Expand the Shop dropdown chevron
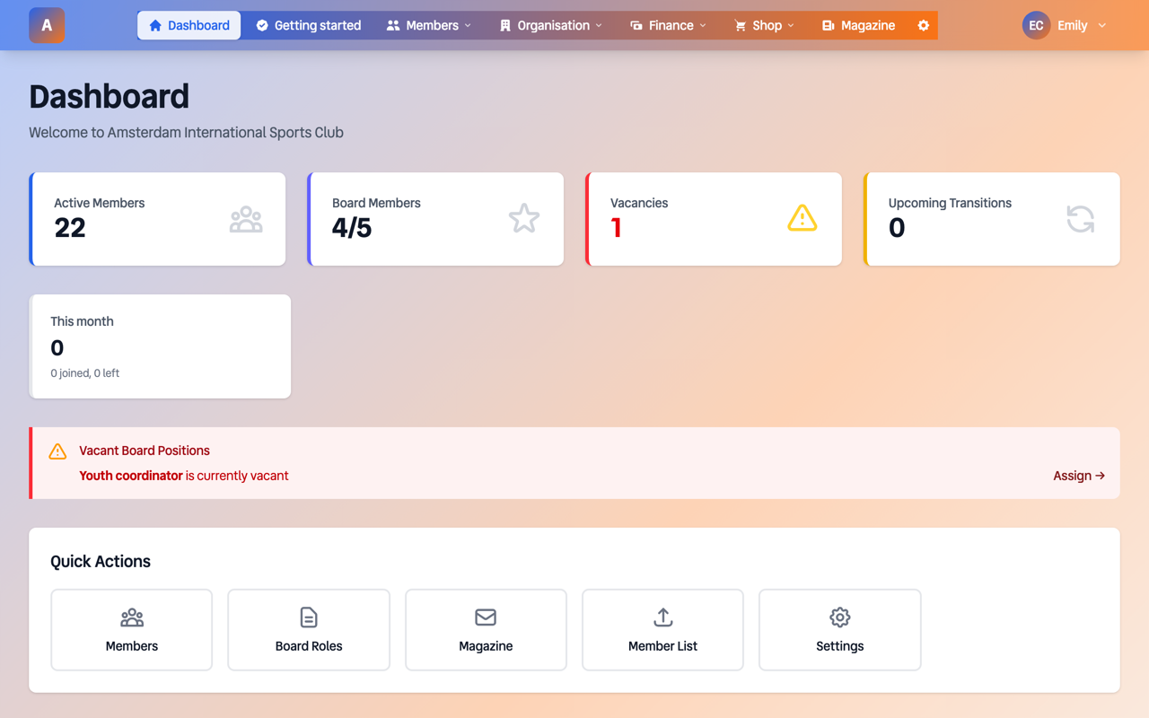The height and width of the screenshot is (718, 1149). coord(791,26)
